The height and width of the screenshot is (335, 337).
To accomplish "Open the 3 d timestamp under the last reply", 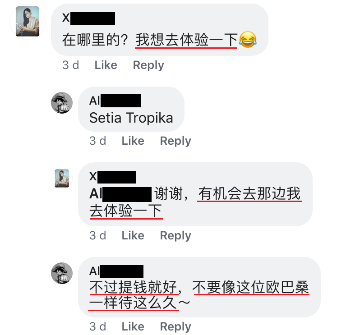I will [x=97, y=326].
